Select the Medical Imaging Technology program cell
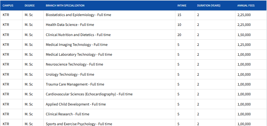267x126 pixels. [x=77, y=45]
